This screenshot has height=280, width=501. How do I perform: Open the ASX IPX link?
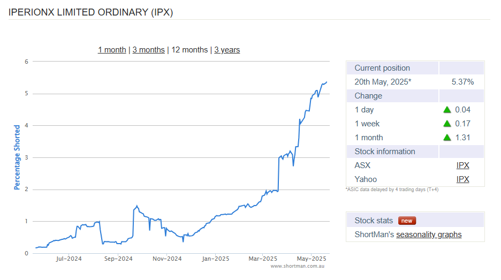(x=462, y=165)
